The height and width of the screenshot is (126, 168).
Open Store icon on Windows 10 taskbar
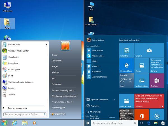pos(163,123)
